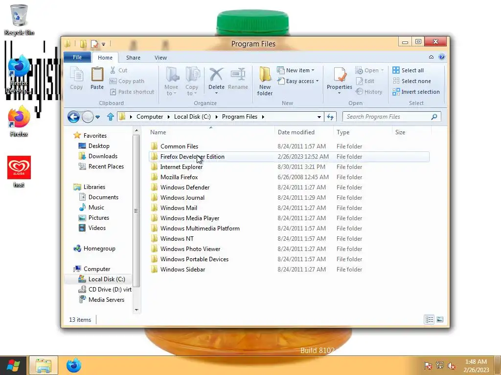Open Properties in the ribbon
Screen dimensions: 501x375
[340, 81]
